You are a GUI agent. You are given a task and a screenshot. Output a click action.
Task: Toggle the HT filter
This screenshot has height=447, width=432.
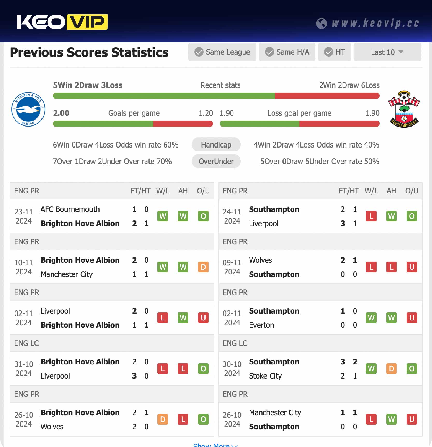(334, 52)
